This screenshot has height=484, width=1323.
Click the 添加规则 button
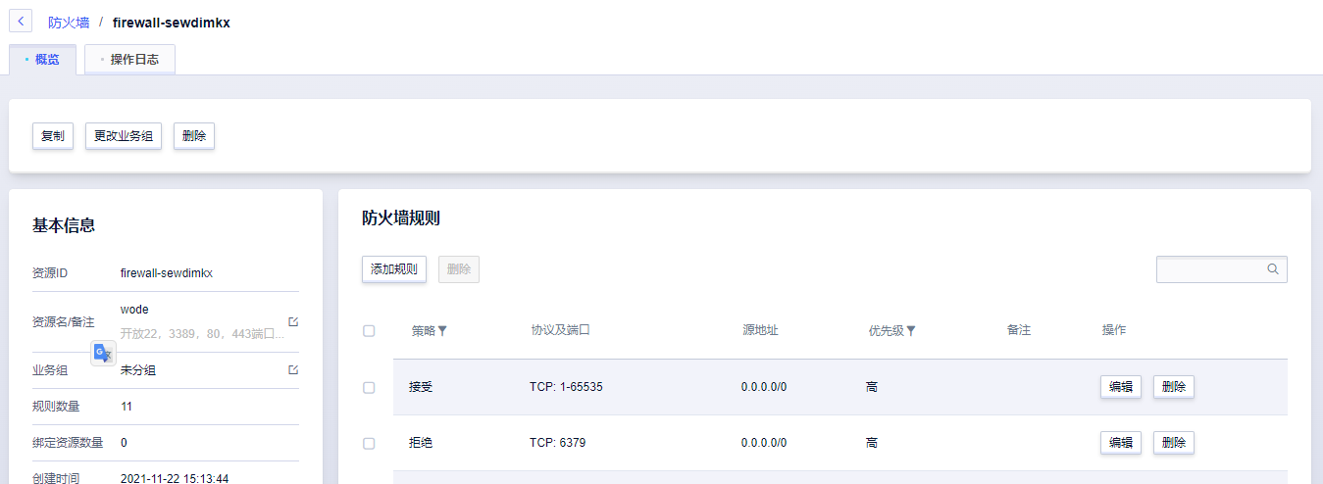[x=393, y=269]
